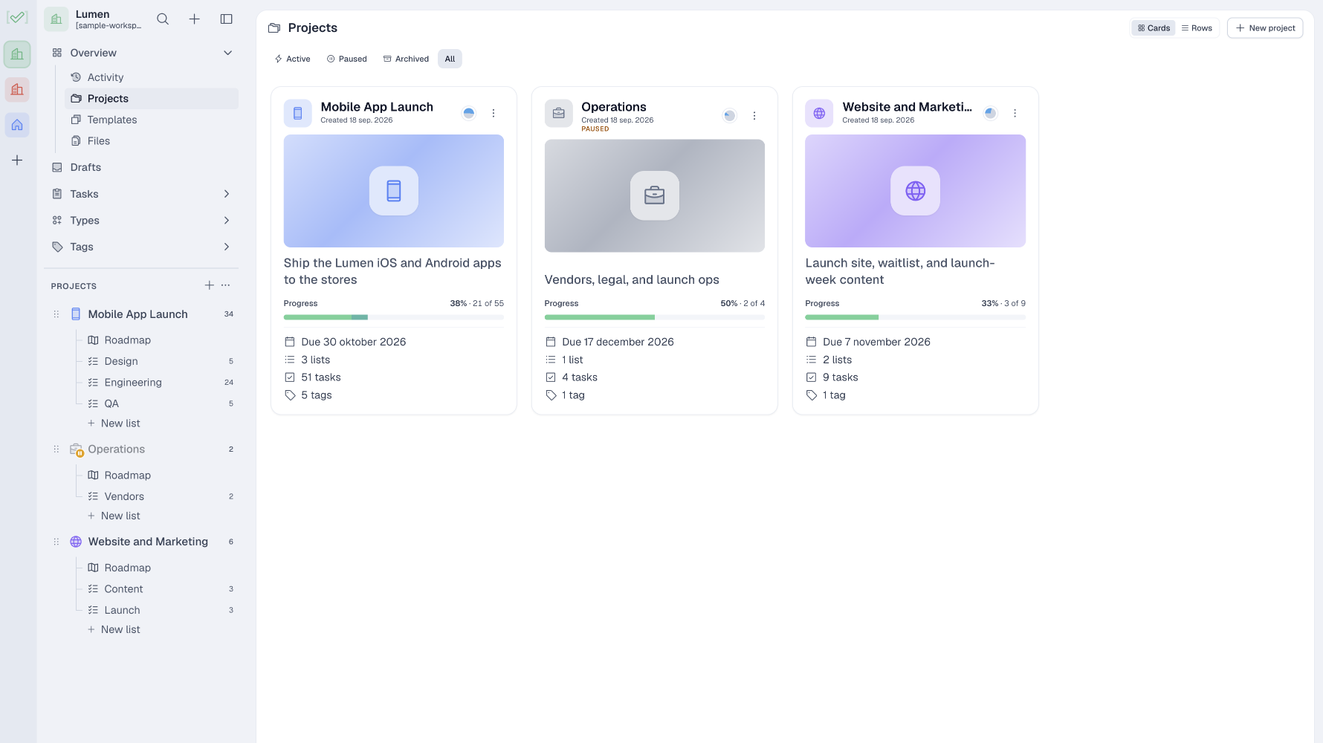Image resolution: width=1323 pixels, height=743 pixels.
Task: Add New list under Operations
Action: 114,516
